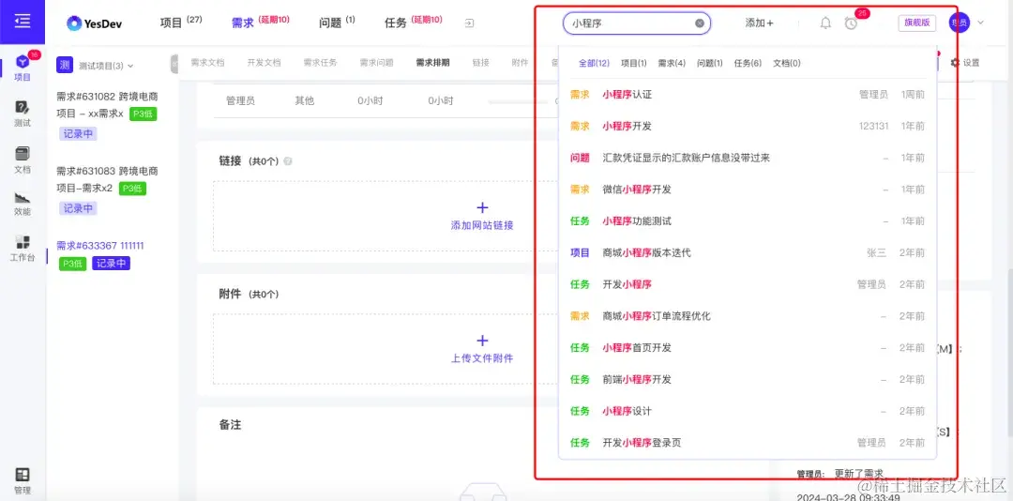Click the 旗舰版 badge
The image size is (1013, 501).
pos(916,23)
